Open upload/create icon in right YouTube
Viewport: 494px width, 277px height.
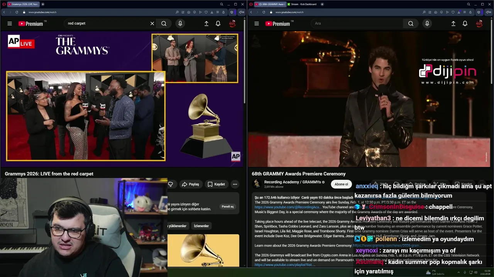453,23
